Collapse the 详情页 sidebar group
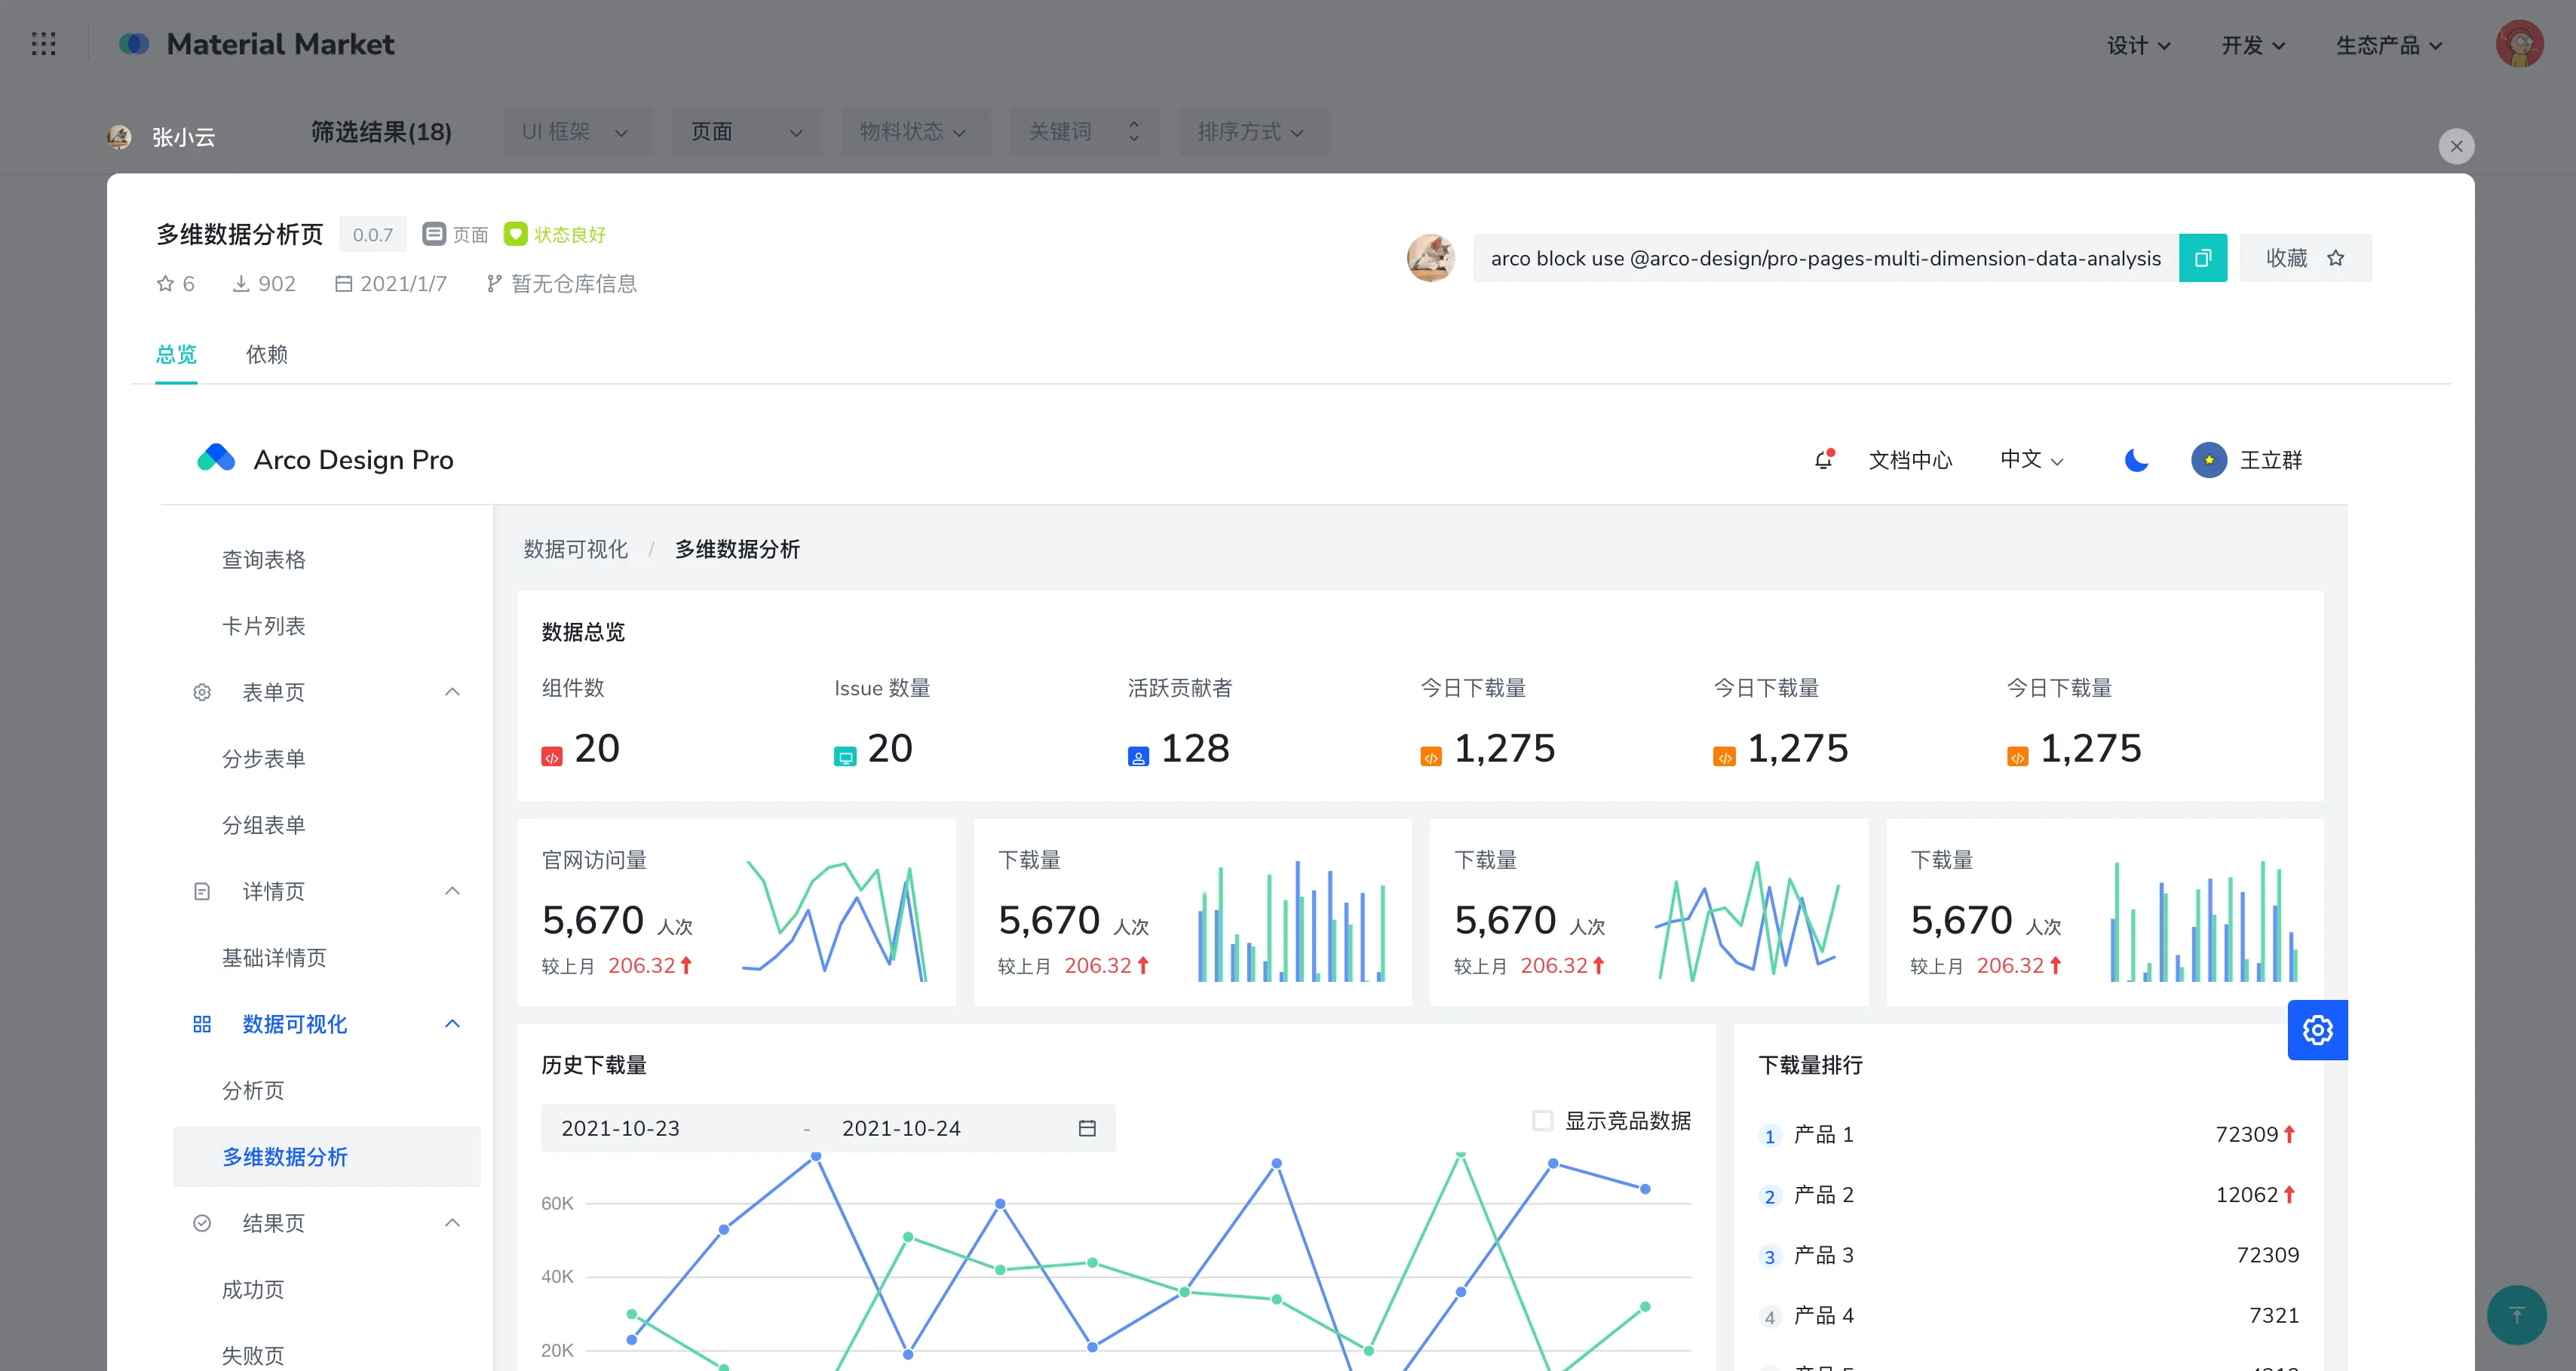The height and width of the screenshot is (1371, 2576). 452,891
